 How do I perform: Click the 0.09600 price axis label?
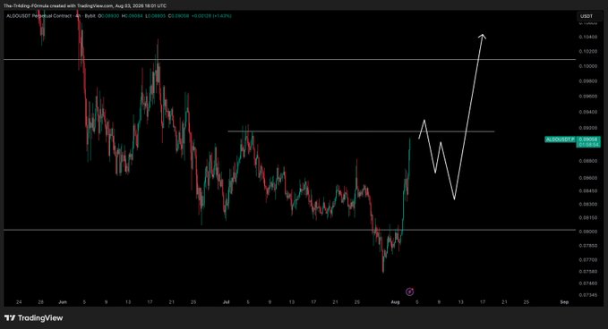coord(587,97)
